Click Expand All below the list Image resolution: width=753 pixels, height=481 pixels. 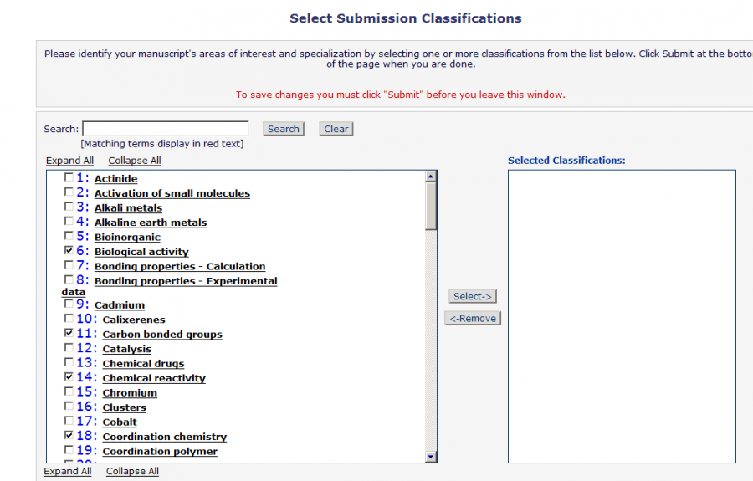pos(68,471)
